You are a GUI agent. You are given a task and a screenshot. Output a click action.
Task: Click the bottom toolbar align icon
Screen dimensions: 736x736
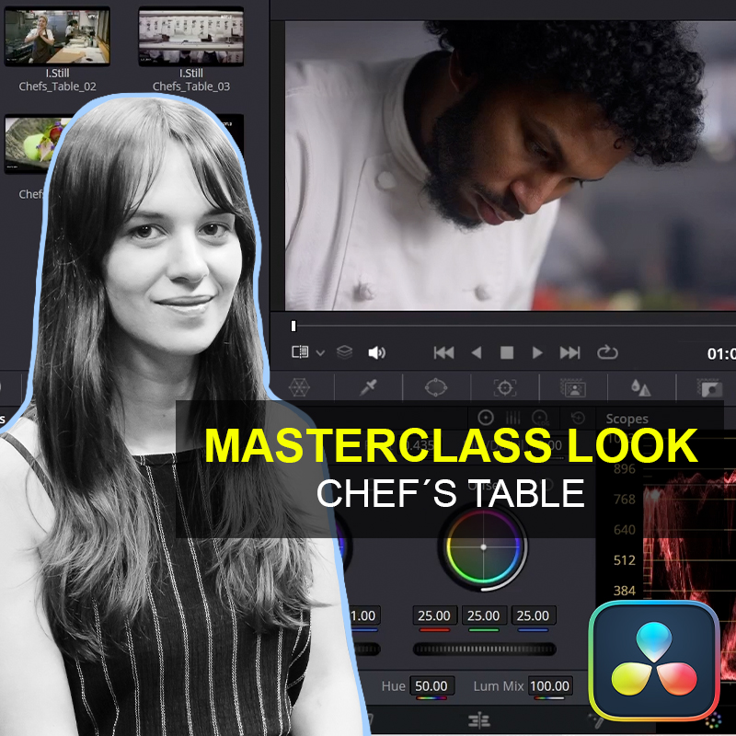(x=479, y=719)
